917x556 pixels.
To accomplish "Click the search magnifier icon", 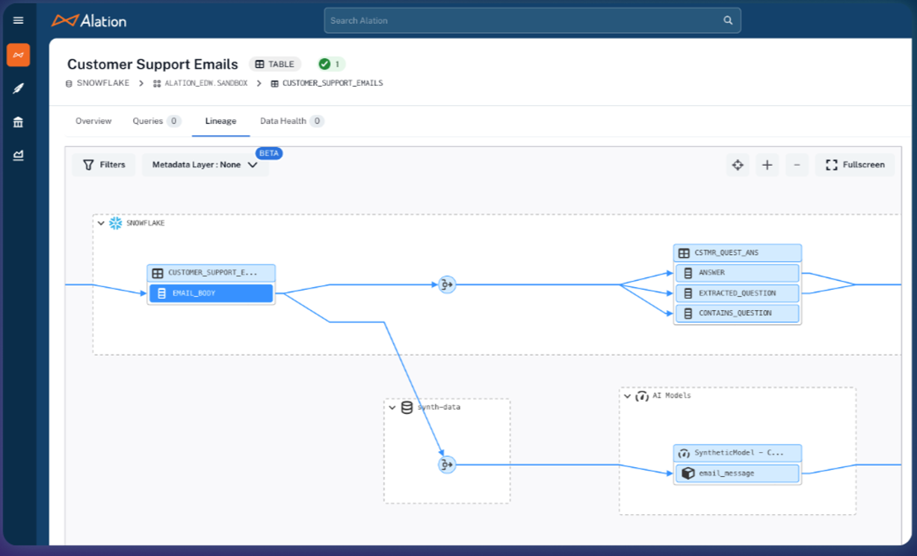I will (728, 21).
